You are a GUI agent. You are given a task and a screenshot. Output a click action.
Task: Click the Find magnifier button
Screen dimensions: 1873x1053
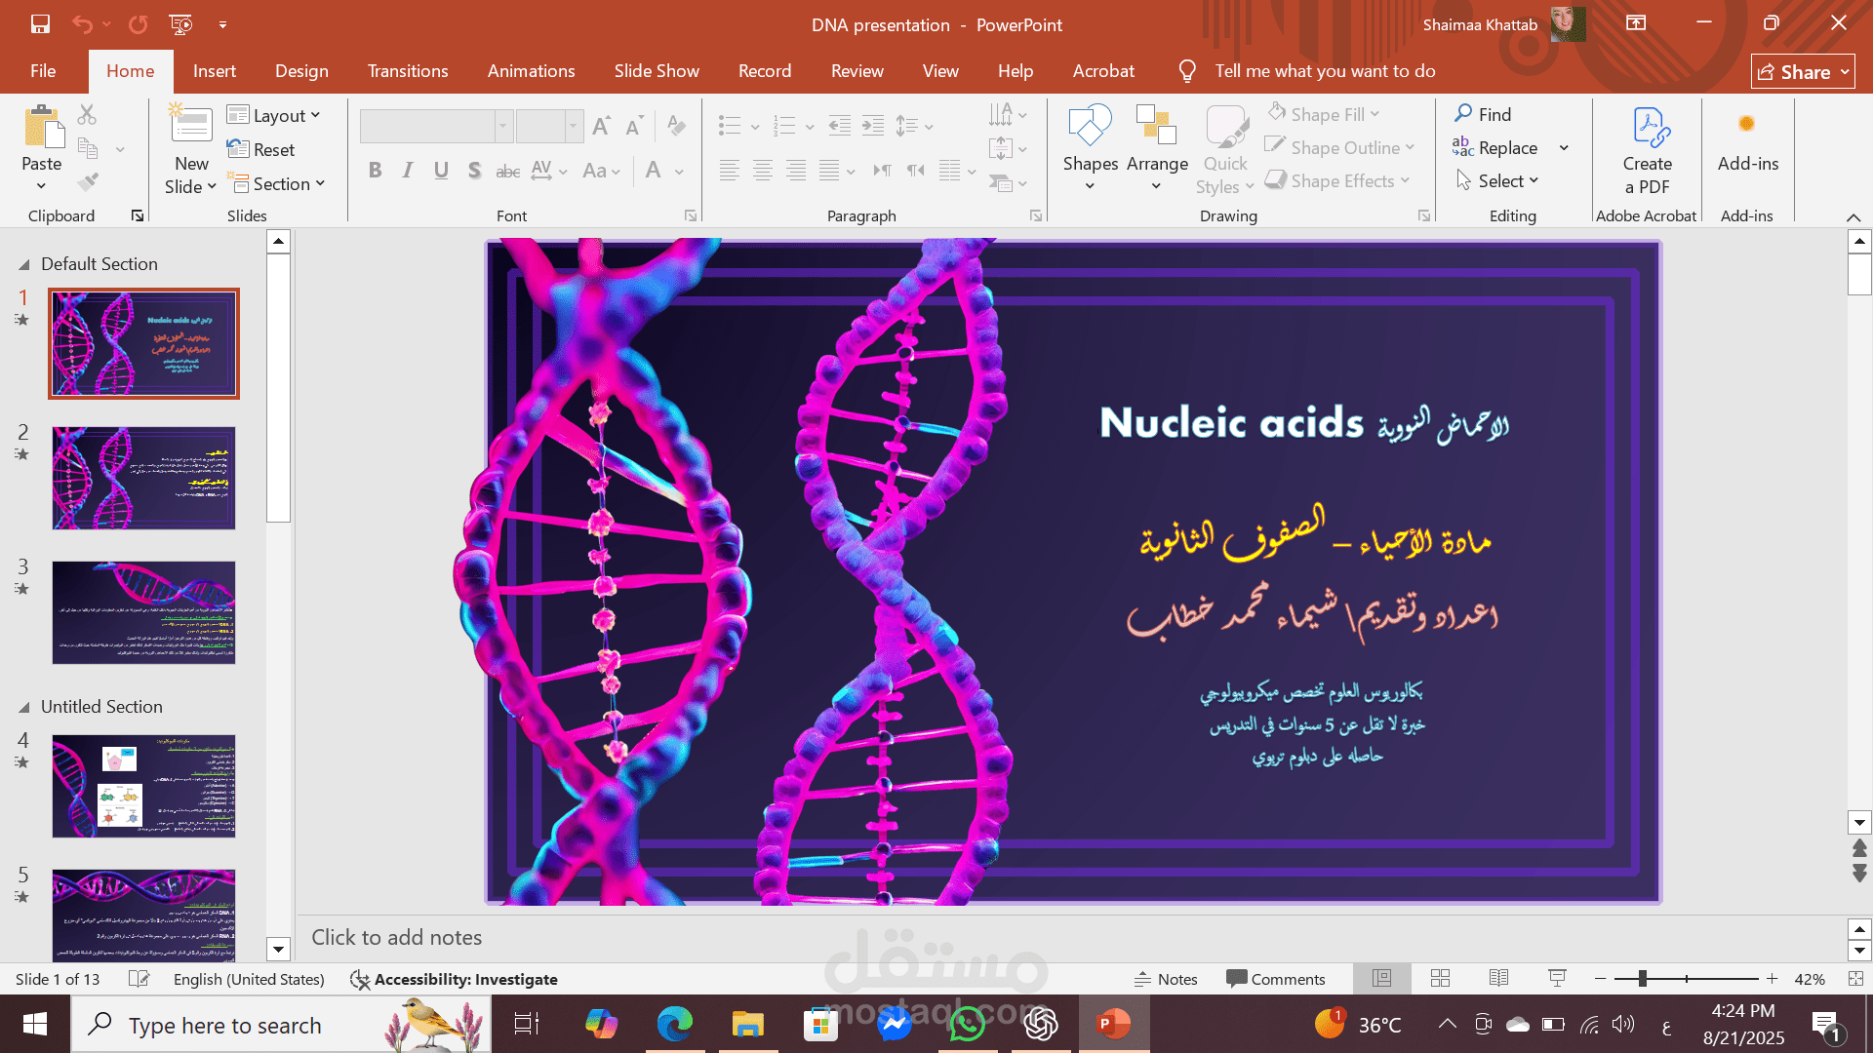tap(1483, 114)
